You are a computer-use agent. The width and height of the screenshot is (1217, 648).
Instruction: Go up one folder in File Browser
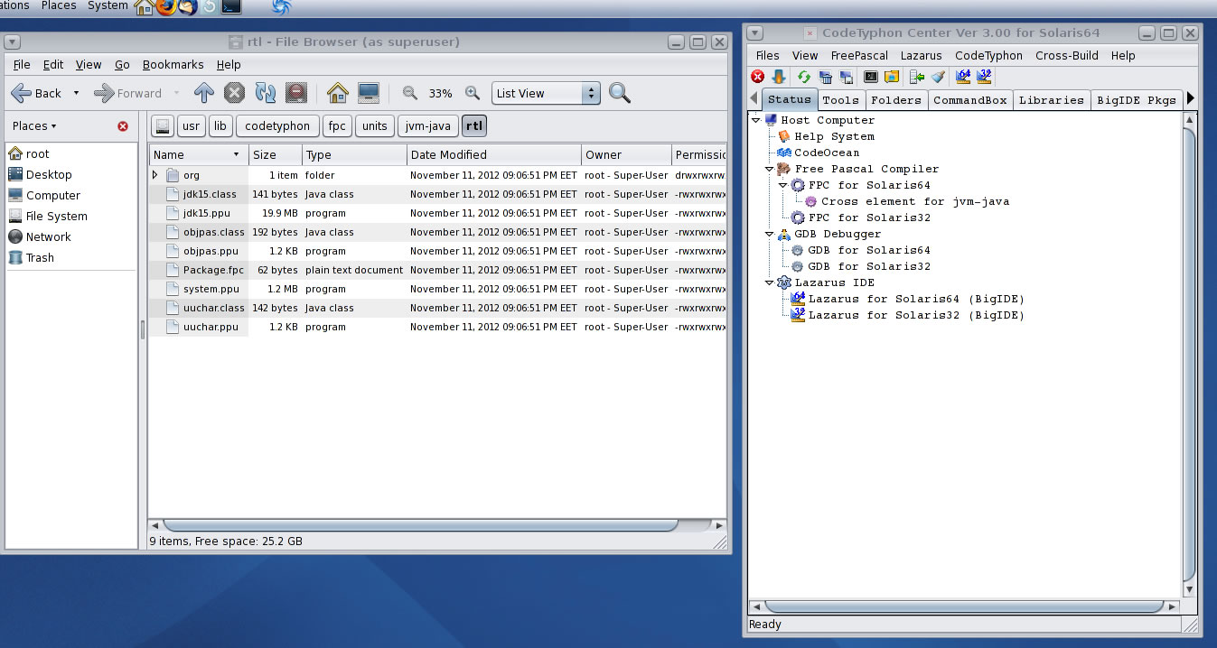pyautogui.click(x=204, y=93)
